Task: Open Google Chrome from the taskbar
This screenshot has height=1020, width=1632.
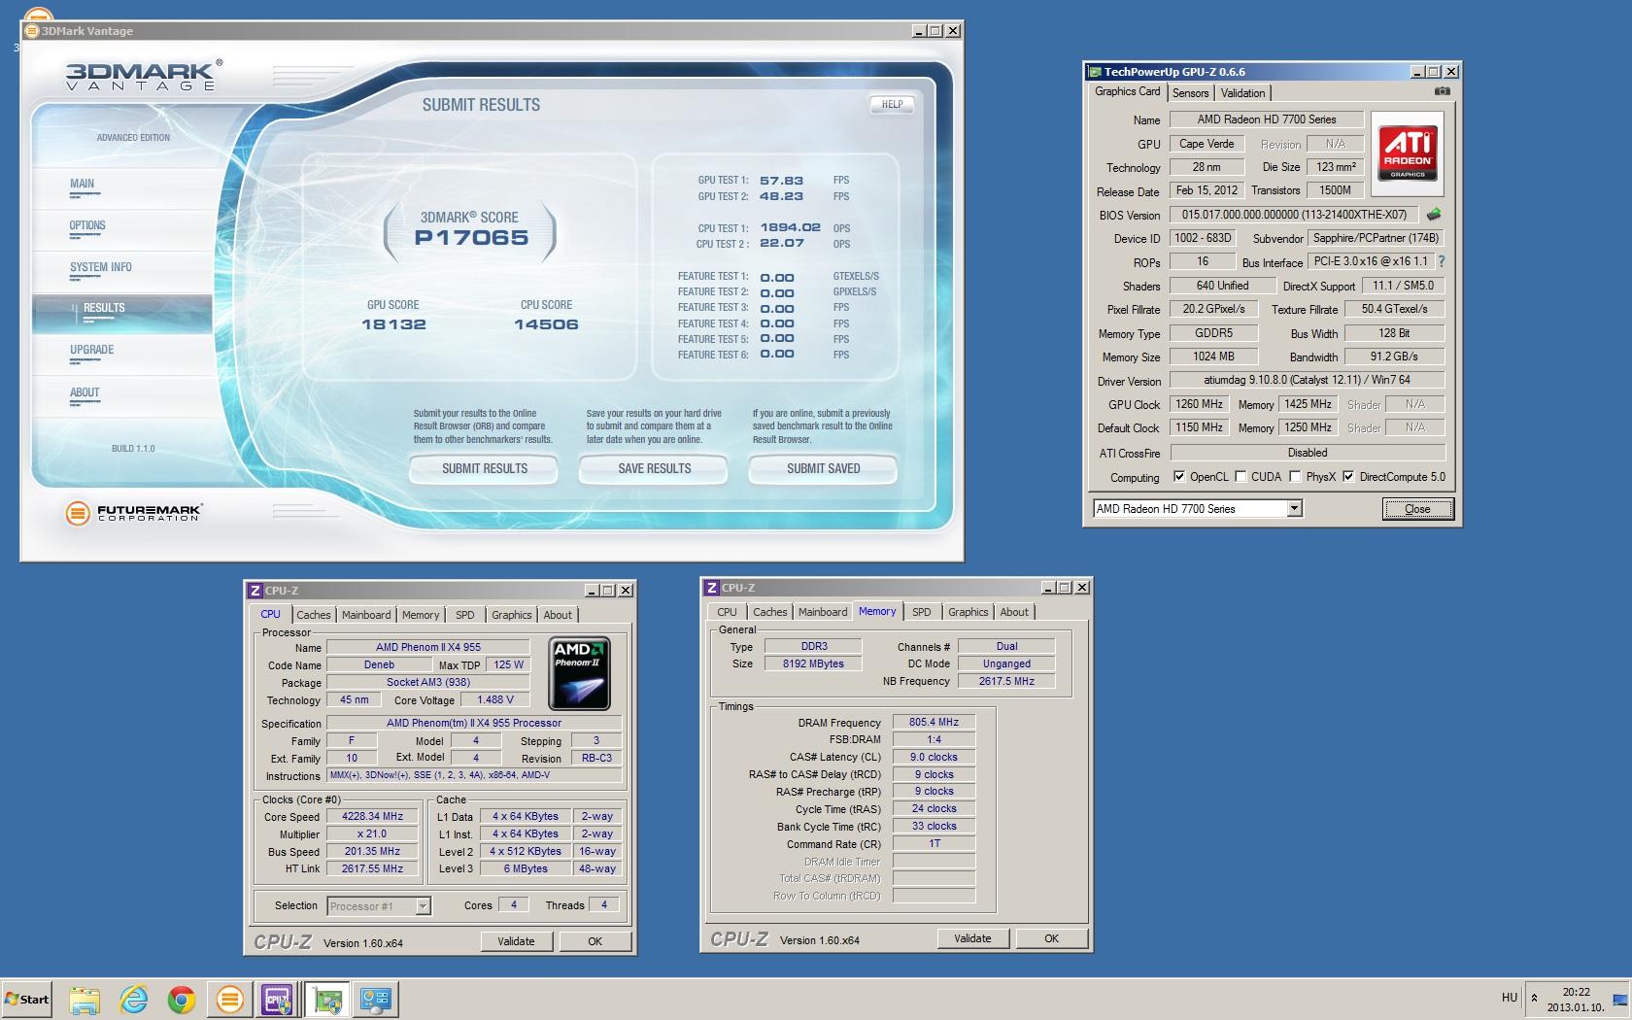Action: click(x=182, y=999)
